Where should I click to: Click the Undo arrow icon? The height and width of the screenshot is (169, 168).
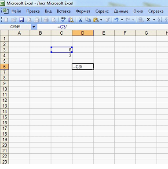tap(117, 20)
